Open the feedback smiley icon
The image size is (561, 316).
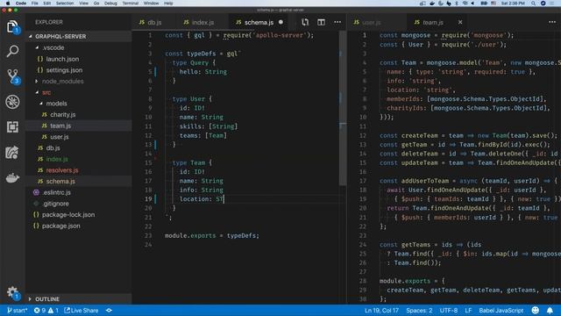pyautogui.click(x=536, y=310)
